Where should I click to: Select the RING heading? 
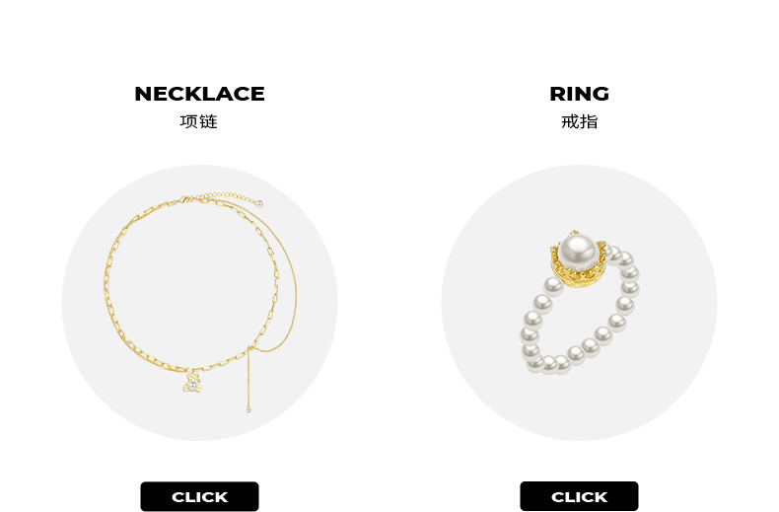[579, 94]
